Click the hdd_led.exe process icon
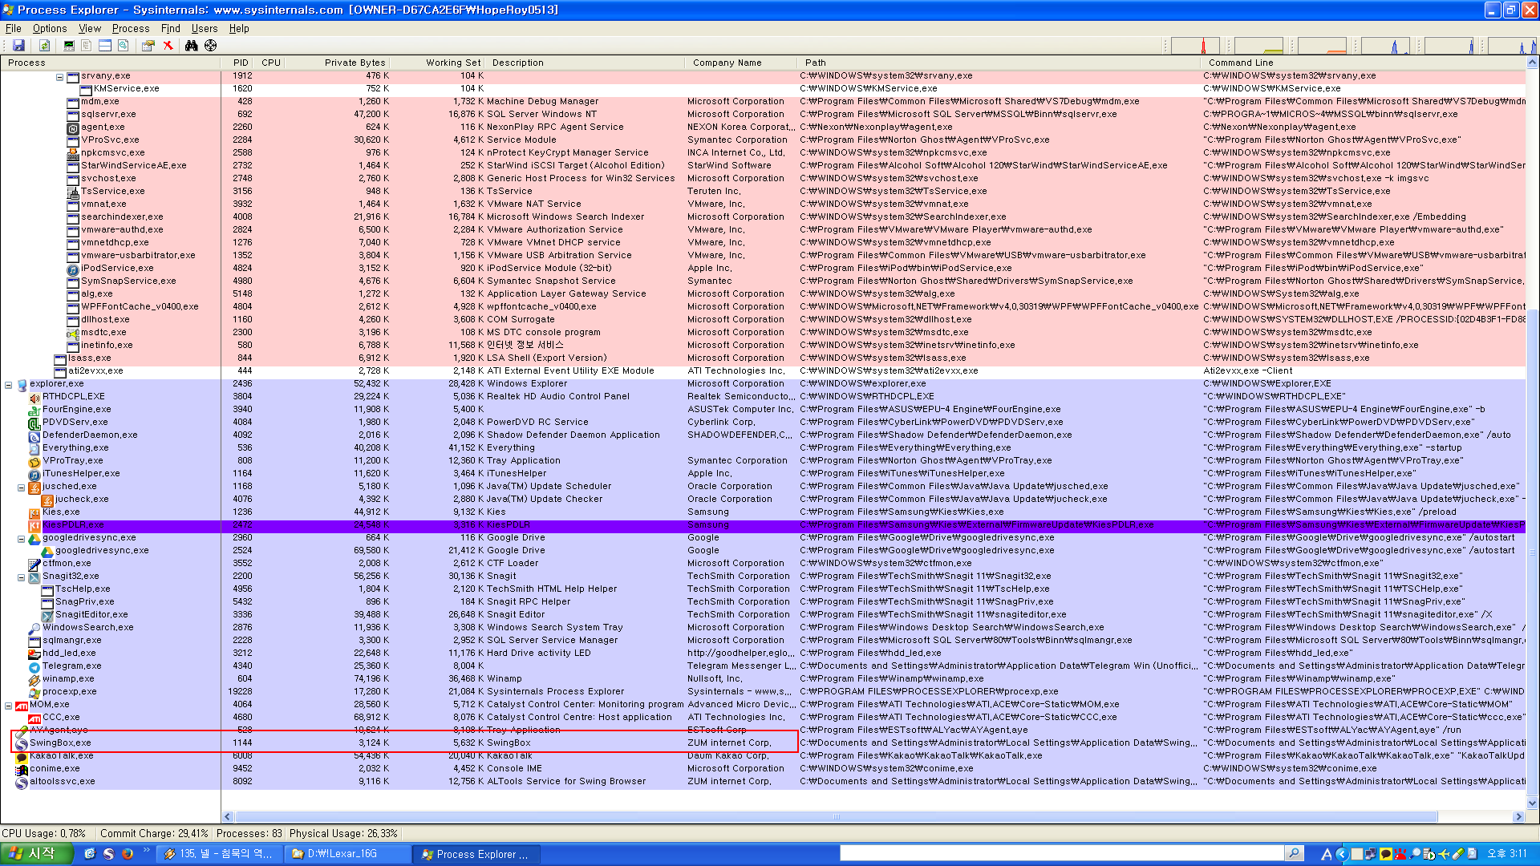Screen dimensions: 1540x866 [x=34, y=654]
